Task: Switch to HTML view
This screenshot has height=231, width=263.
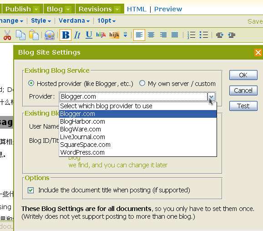Action: (137, 9)
